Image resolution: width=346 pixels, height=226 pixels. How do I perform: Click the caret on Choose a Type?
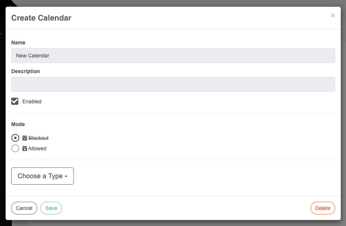tap(66, 176)
